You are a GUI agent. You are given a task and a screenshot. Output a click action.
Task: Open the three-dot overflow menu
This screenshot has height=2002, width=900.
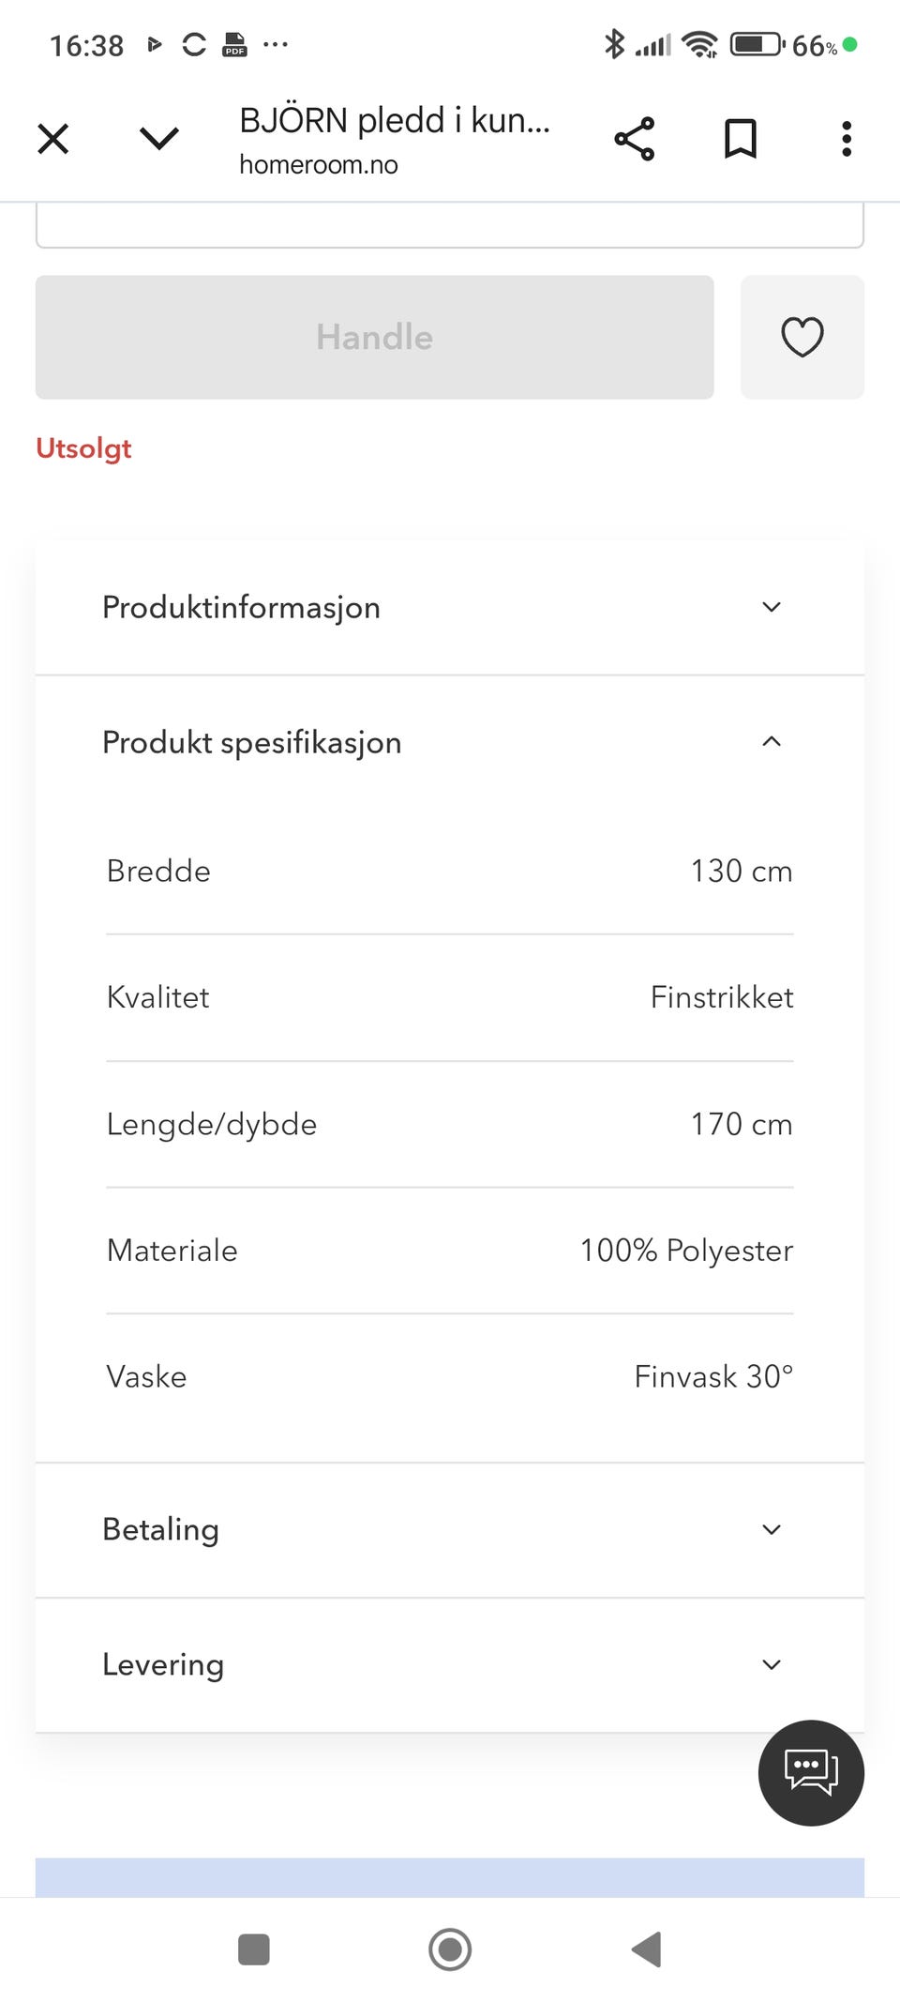pyautogui.click(x=847, y=139)
